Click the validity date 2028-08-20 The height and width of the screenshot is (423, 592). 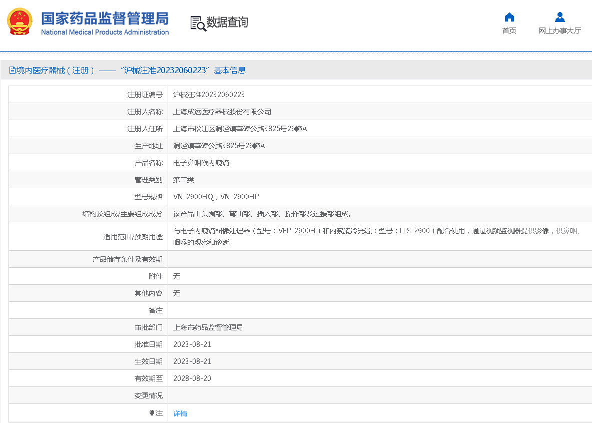pos(192,378)
